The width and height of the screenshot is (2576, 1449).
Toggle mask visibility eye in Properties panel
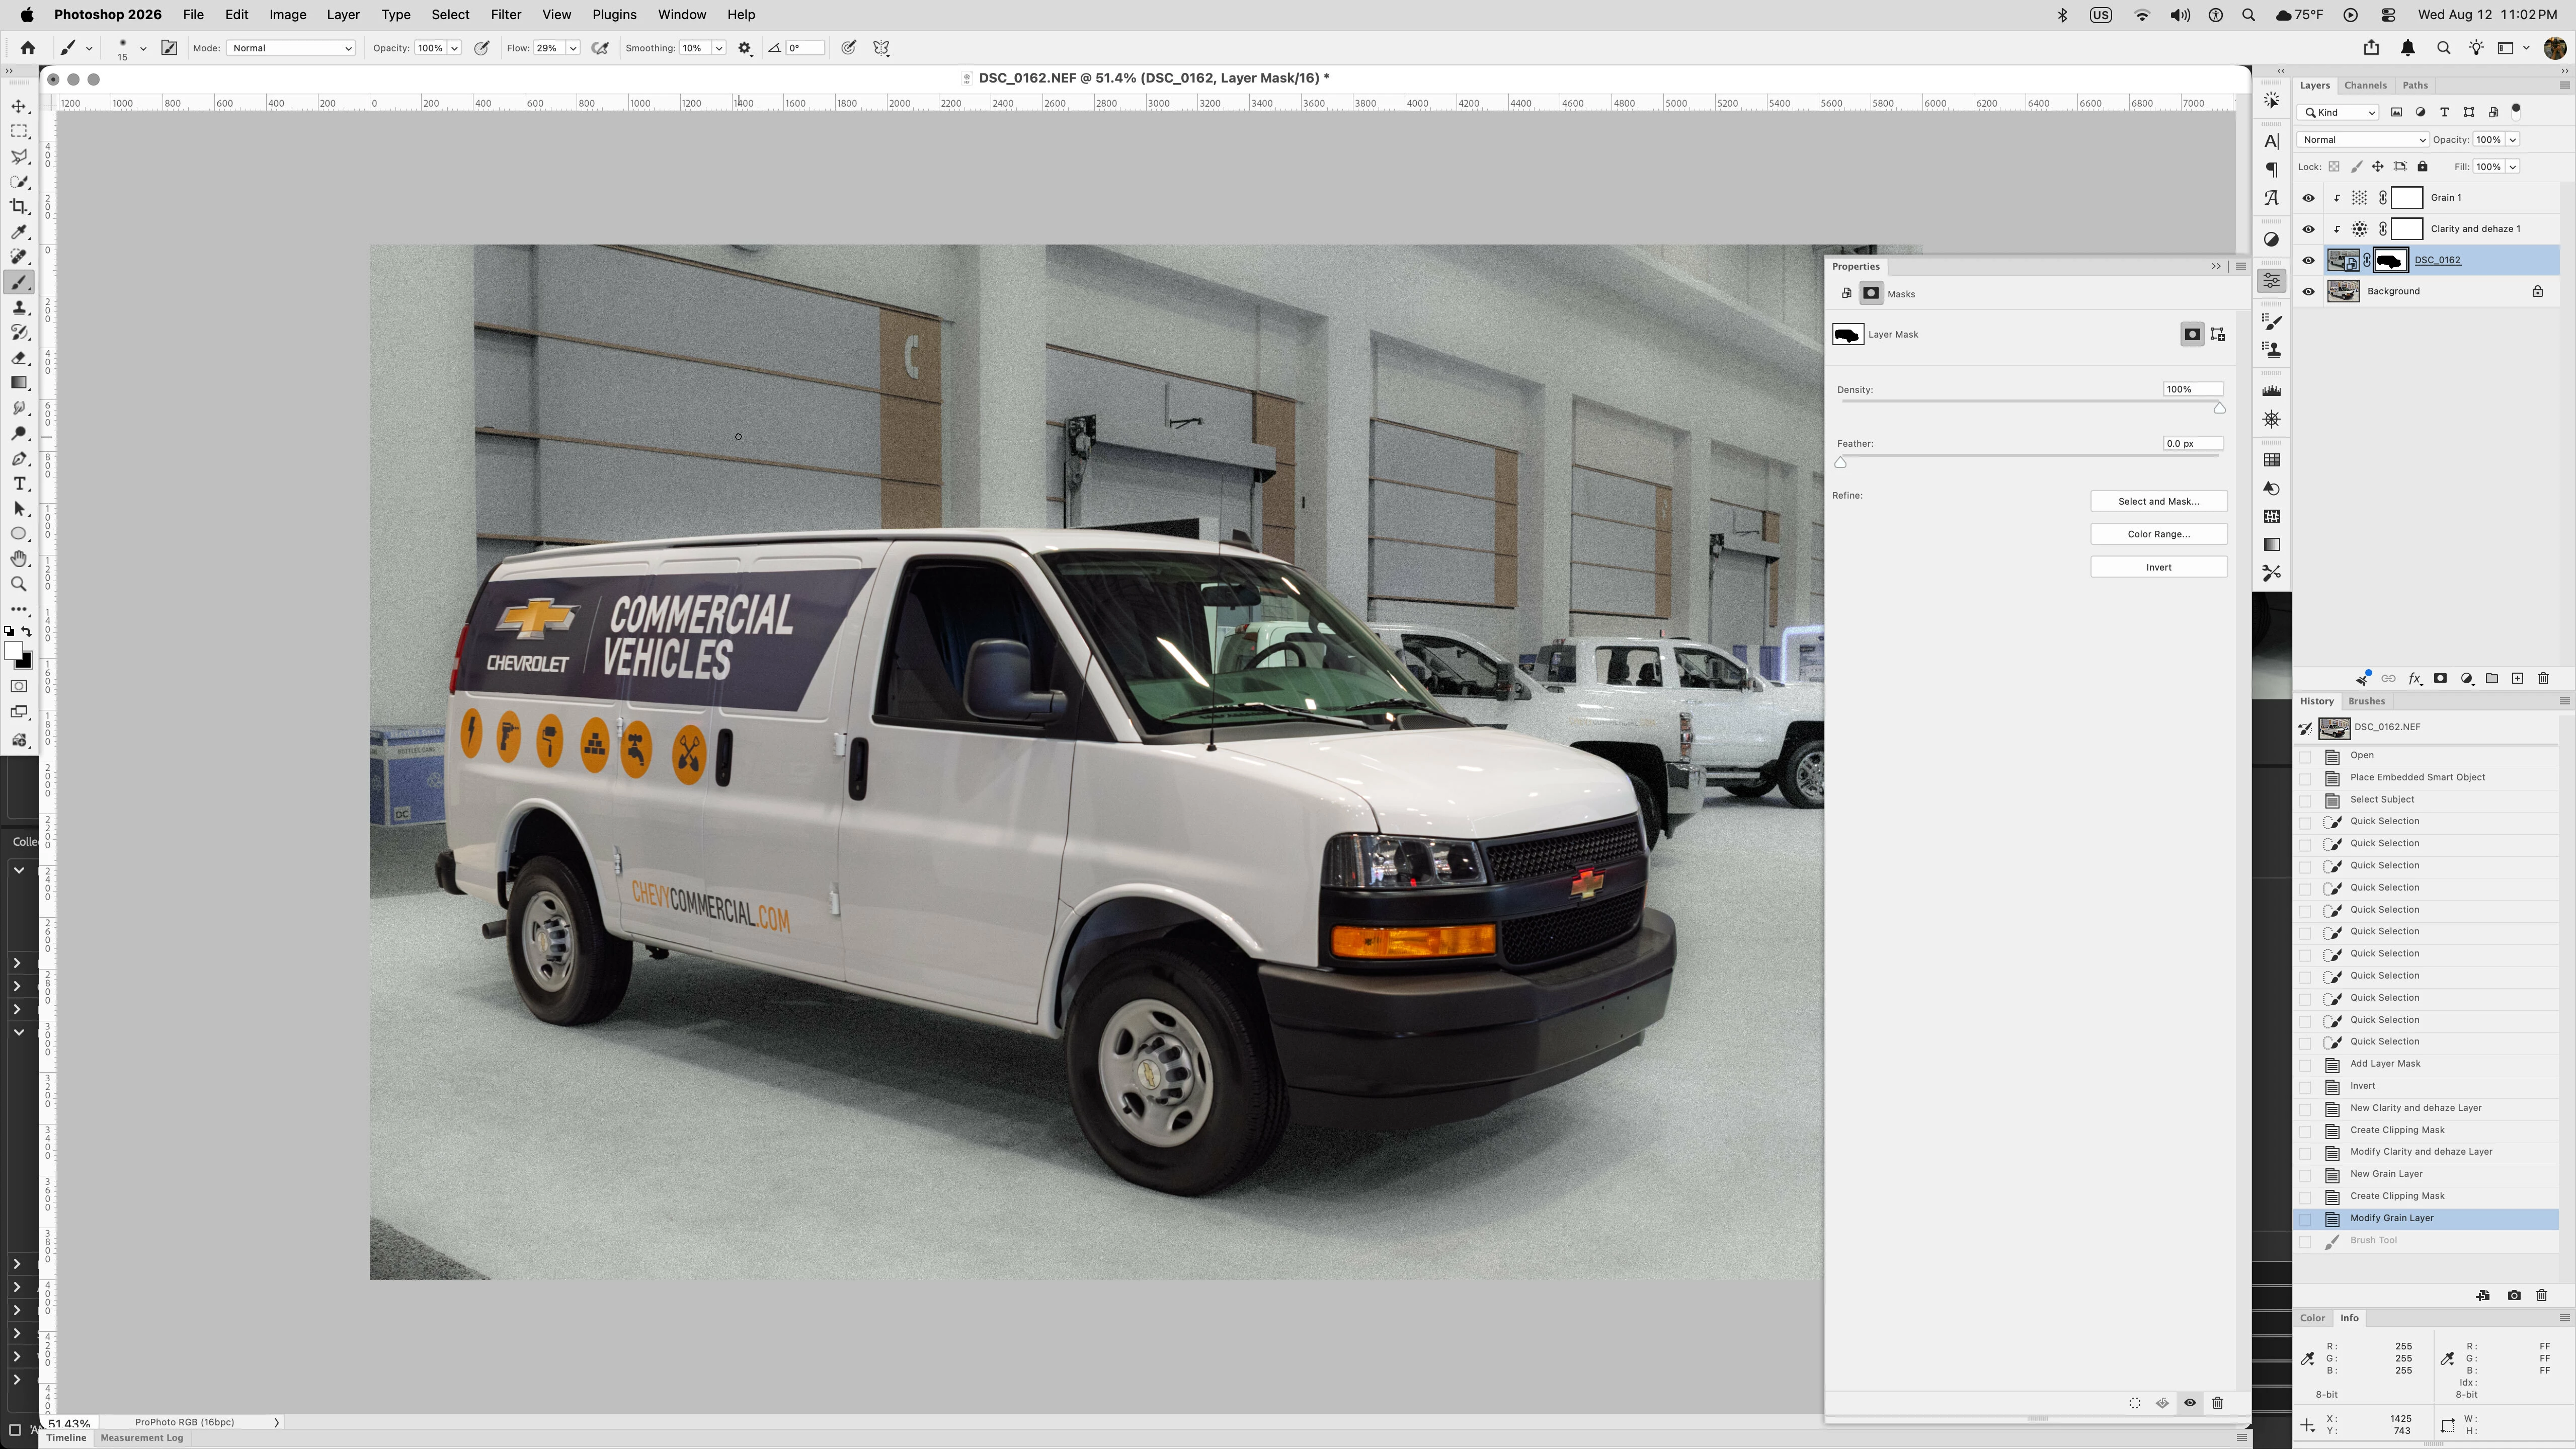tap(2190, 1403)
